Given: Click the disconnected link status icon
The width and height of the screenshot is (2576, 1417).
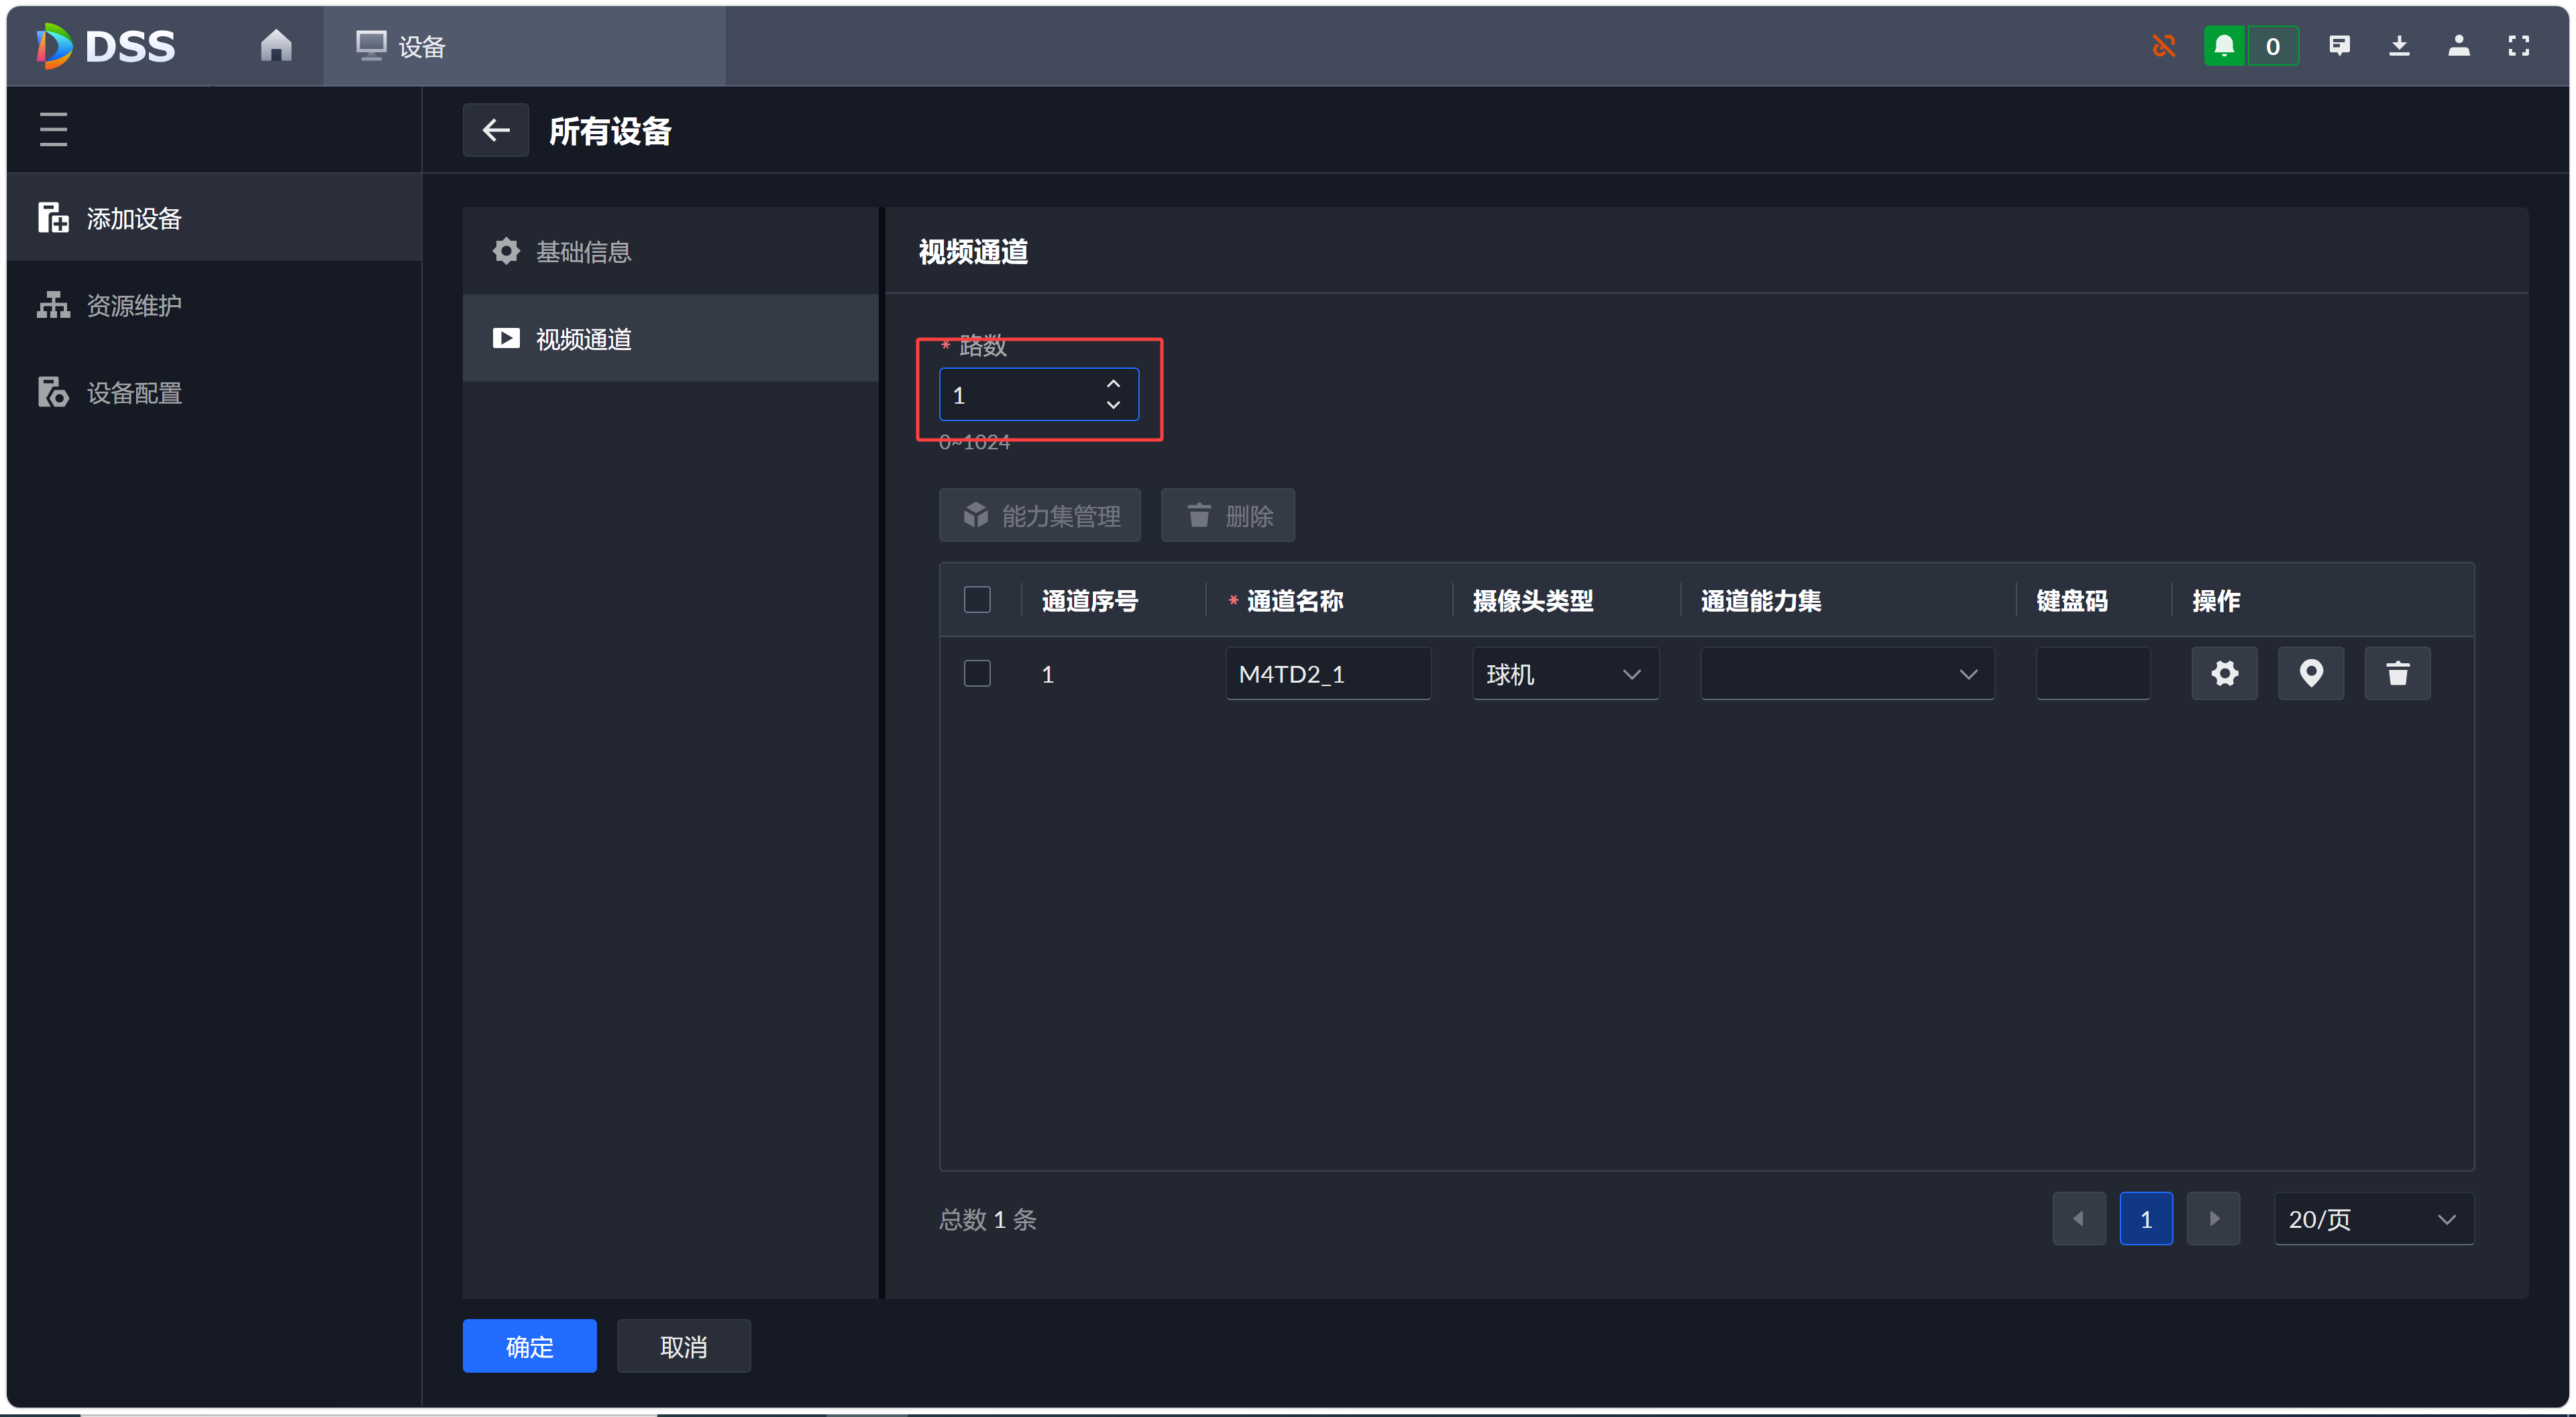Looking at the screenshot, I should pos(2164,46).
